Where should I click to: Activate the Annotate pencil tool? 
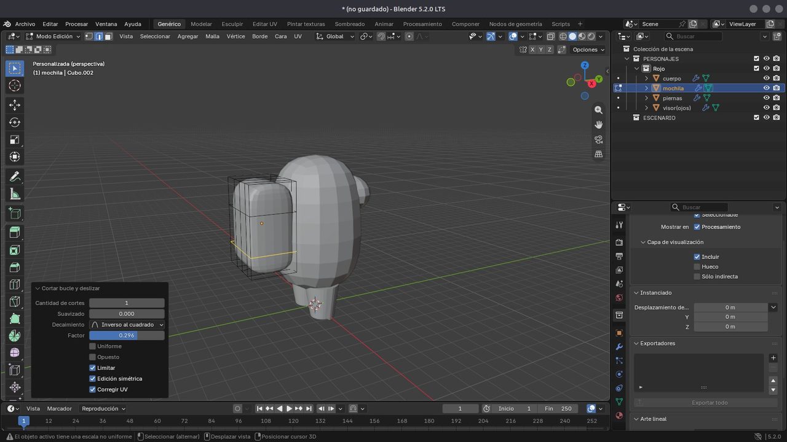15,177
